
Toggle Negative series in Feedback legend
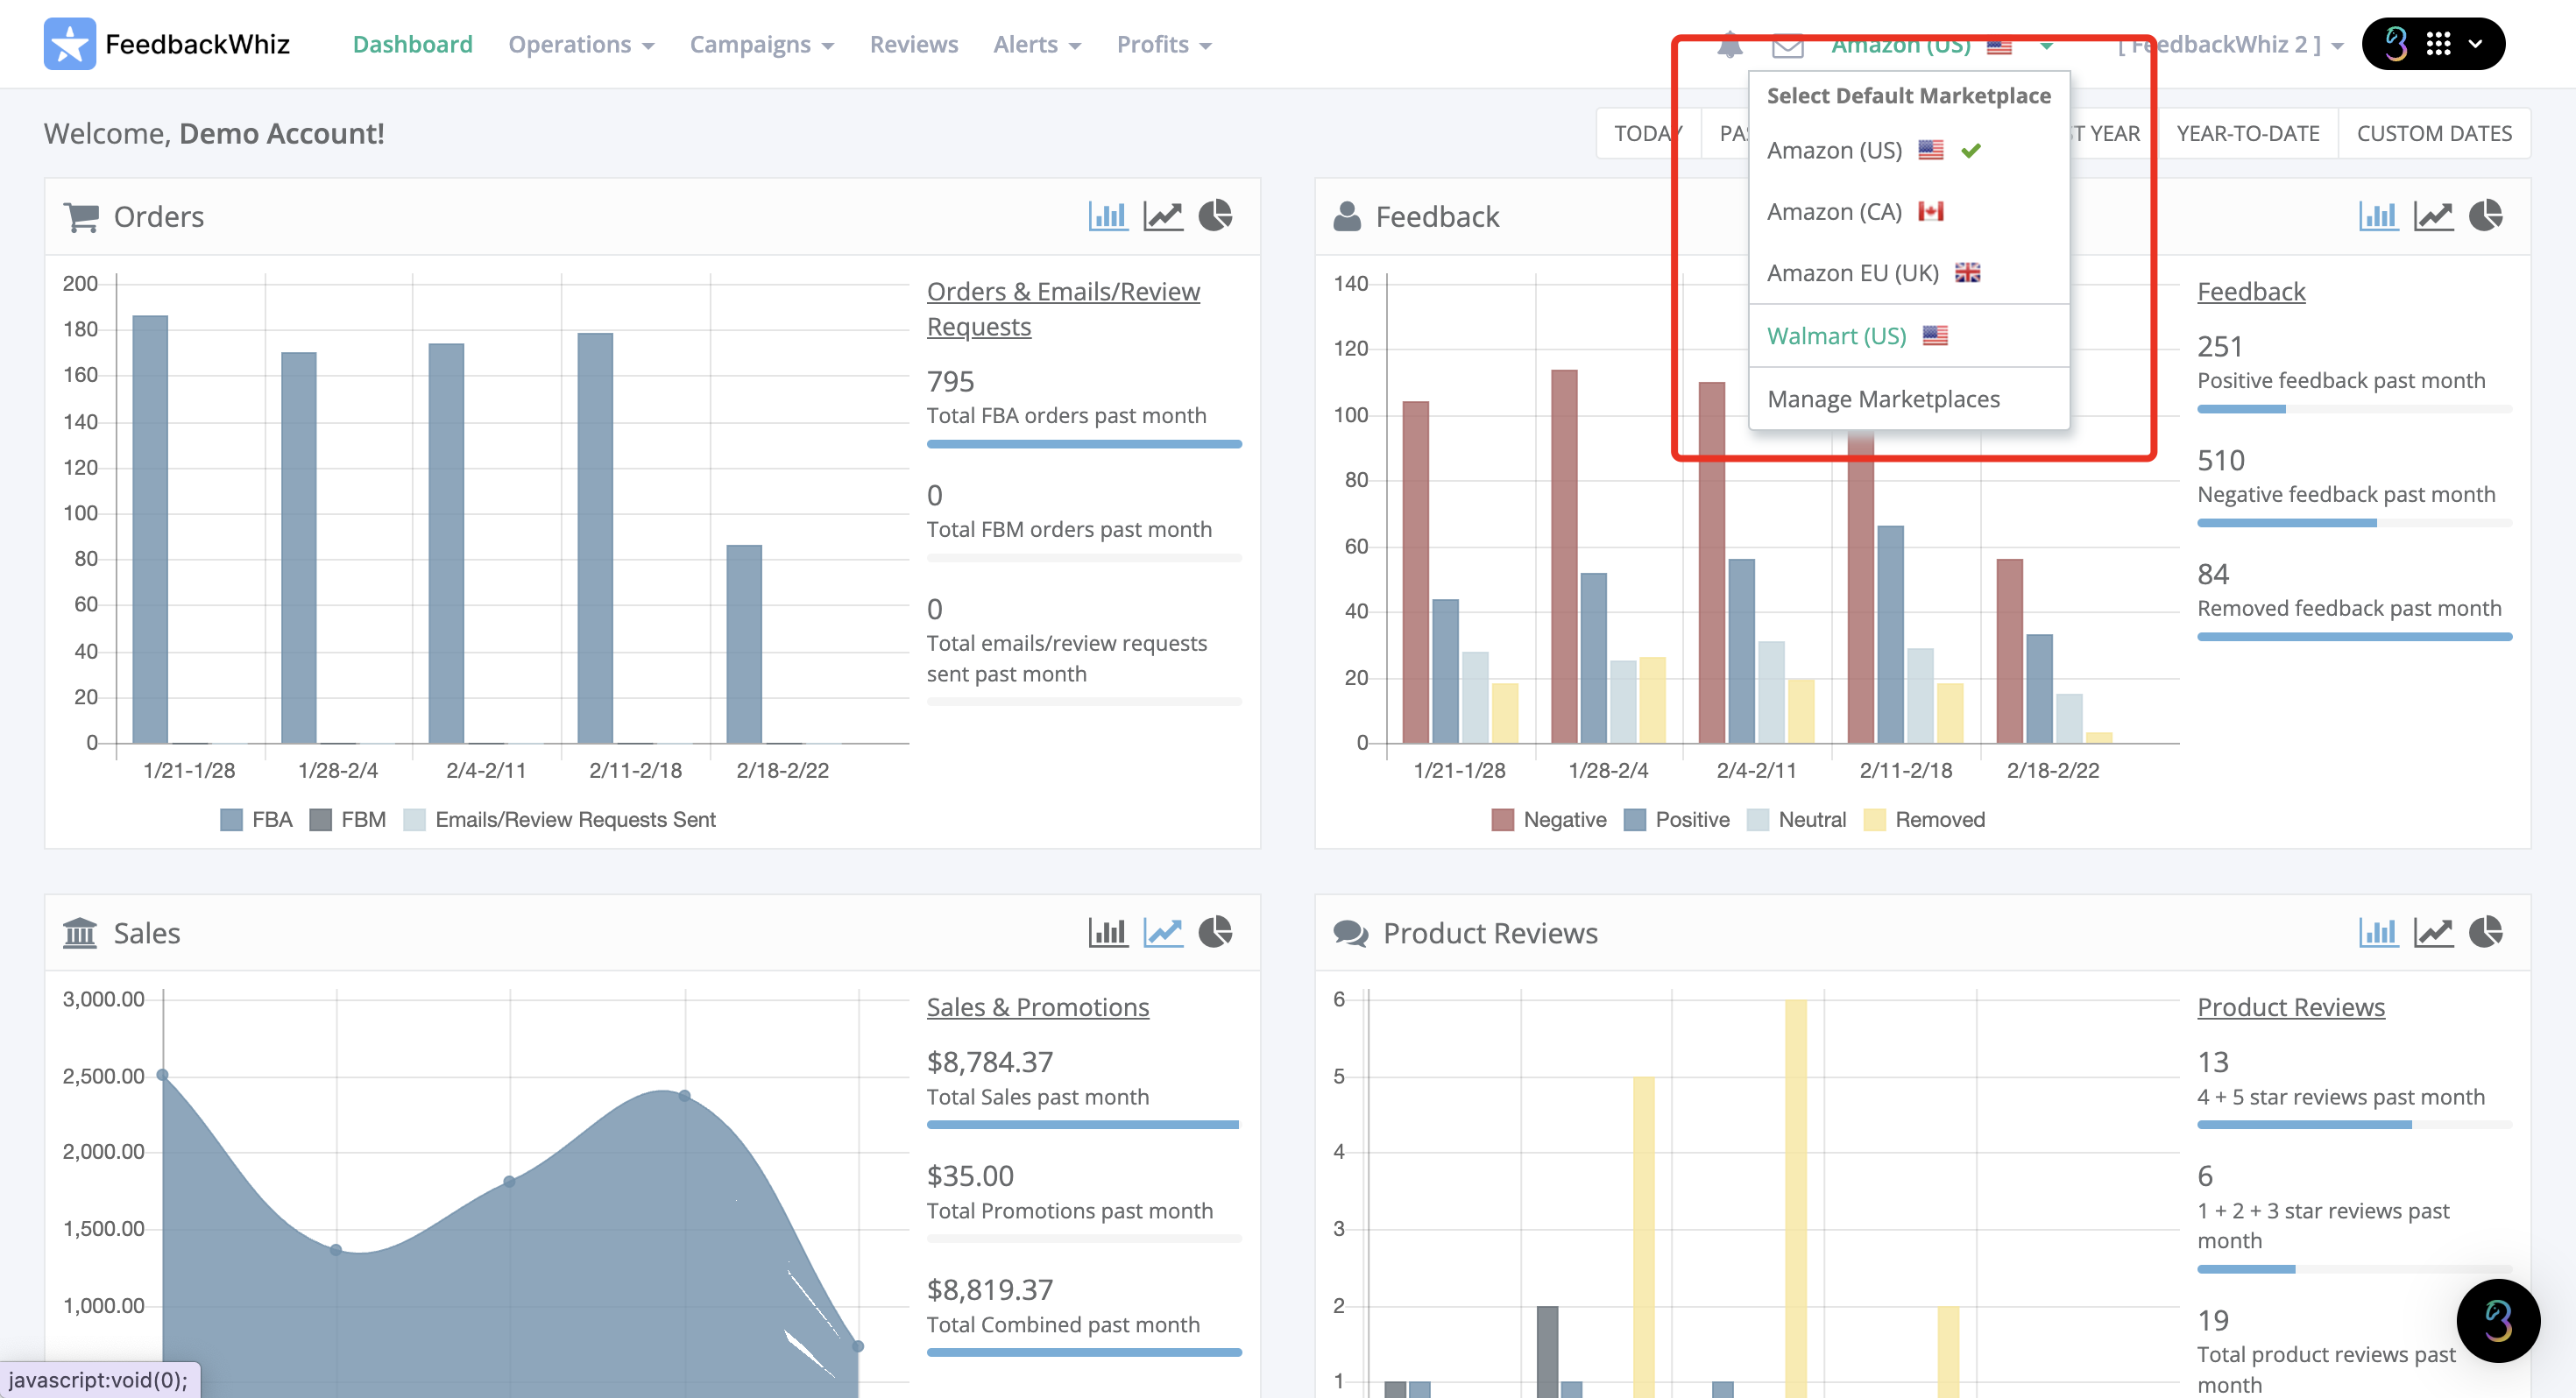click(1548, 820)
